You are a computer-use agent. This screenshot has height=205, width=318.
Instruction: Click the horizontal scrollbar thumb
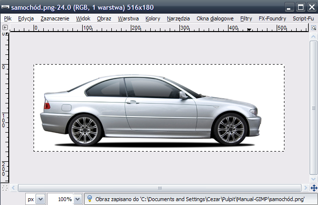click(159, 188)
